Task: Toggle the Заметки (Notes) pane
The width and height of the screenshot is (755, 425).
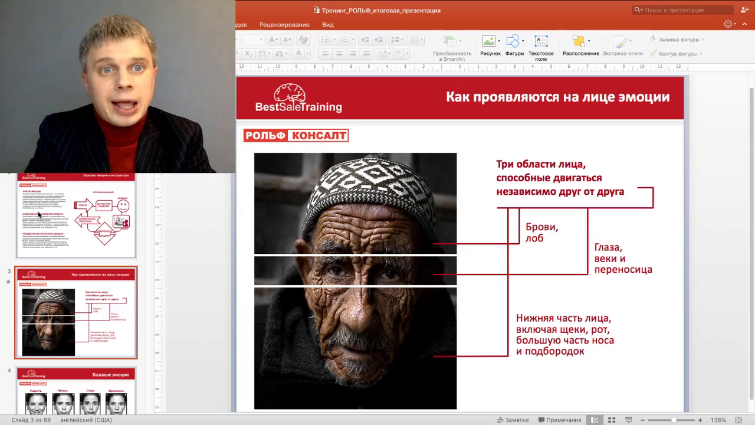Action: pos(513,420)
